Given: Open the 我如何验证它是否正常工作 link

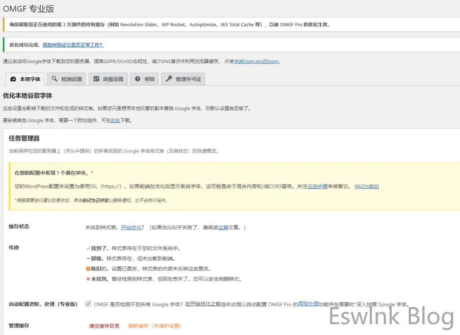Looking at the screenshot, I should tap(73, 45).
